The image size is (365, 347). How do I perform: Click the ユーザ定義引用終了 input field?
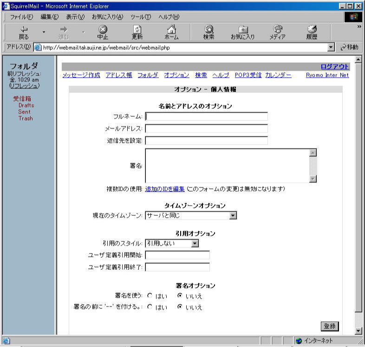coord(177,267)
